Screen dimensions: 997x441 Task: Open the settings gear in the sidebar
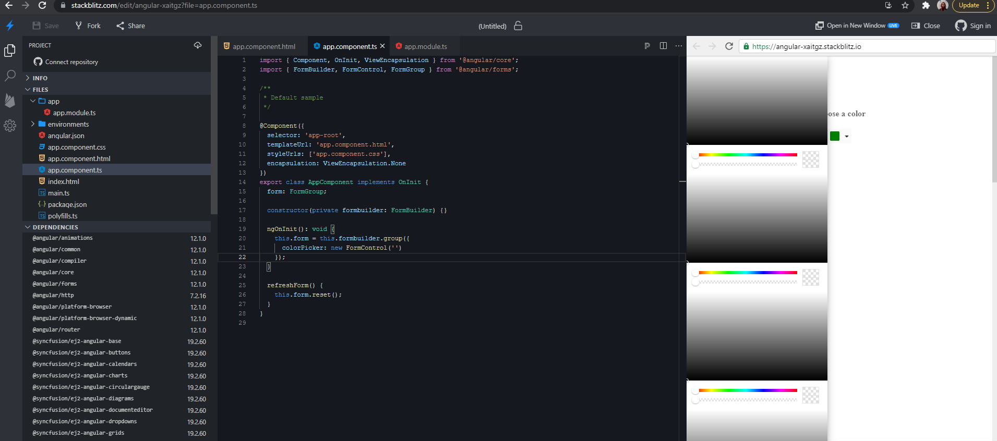coord(10,126)
